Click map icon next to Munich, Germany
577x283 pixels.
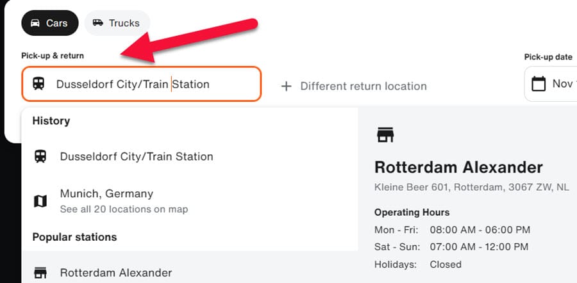tap(40, 201)
